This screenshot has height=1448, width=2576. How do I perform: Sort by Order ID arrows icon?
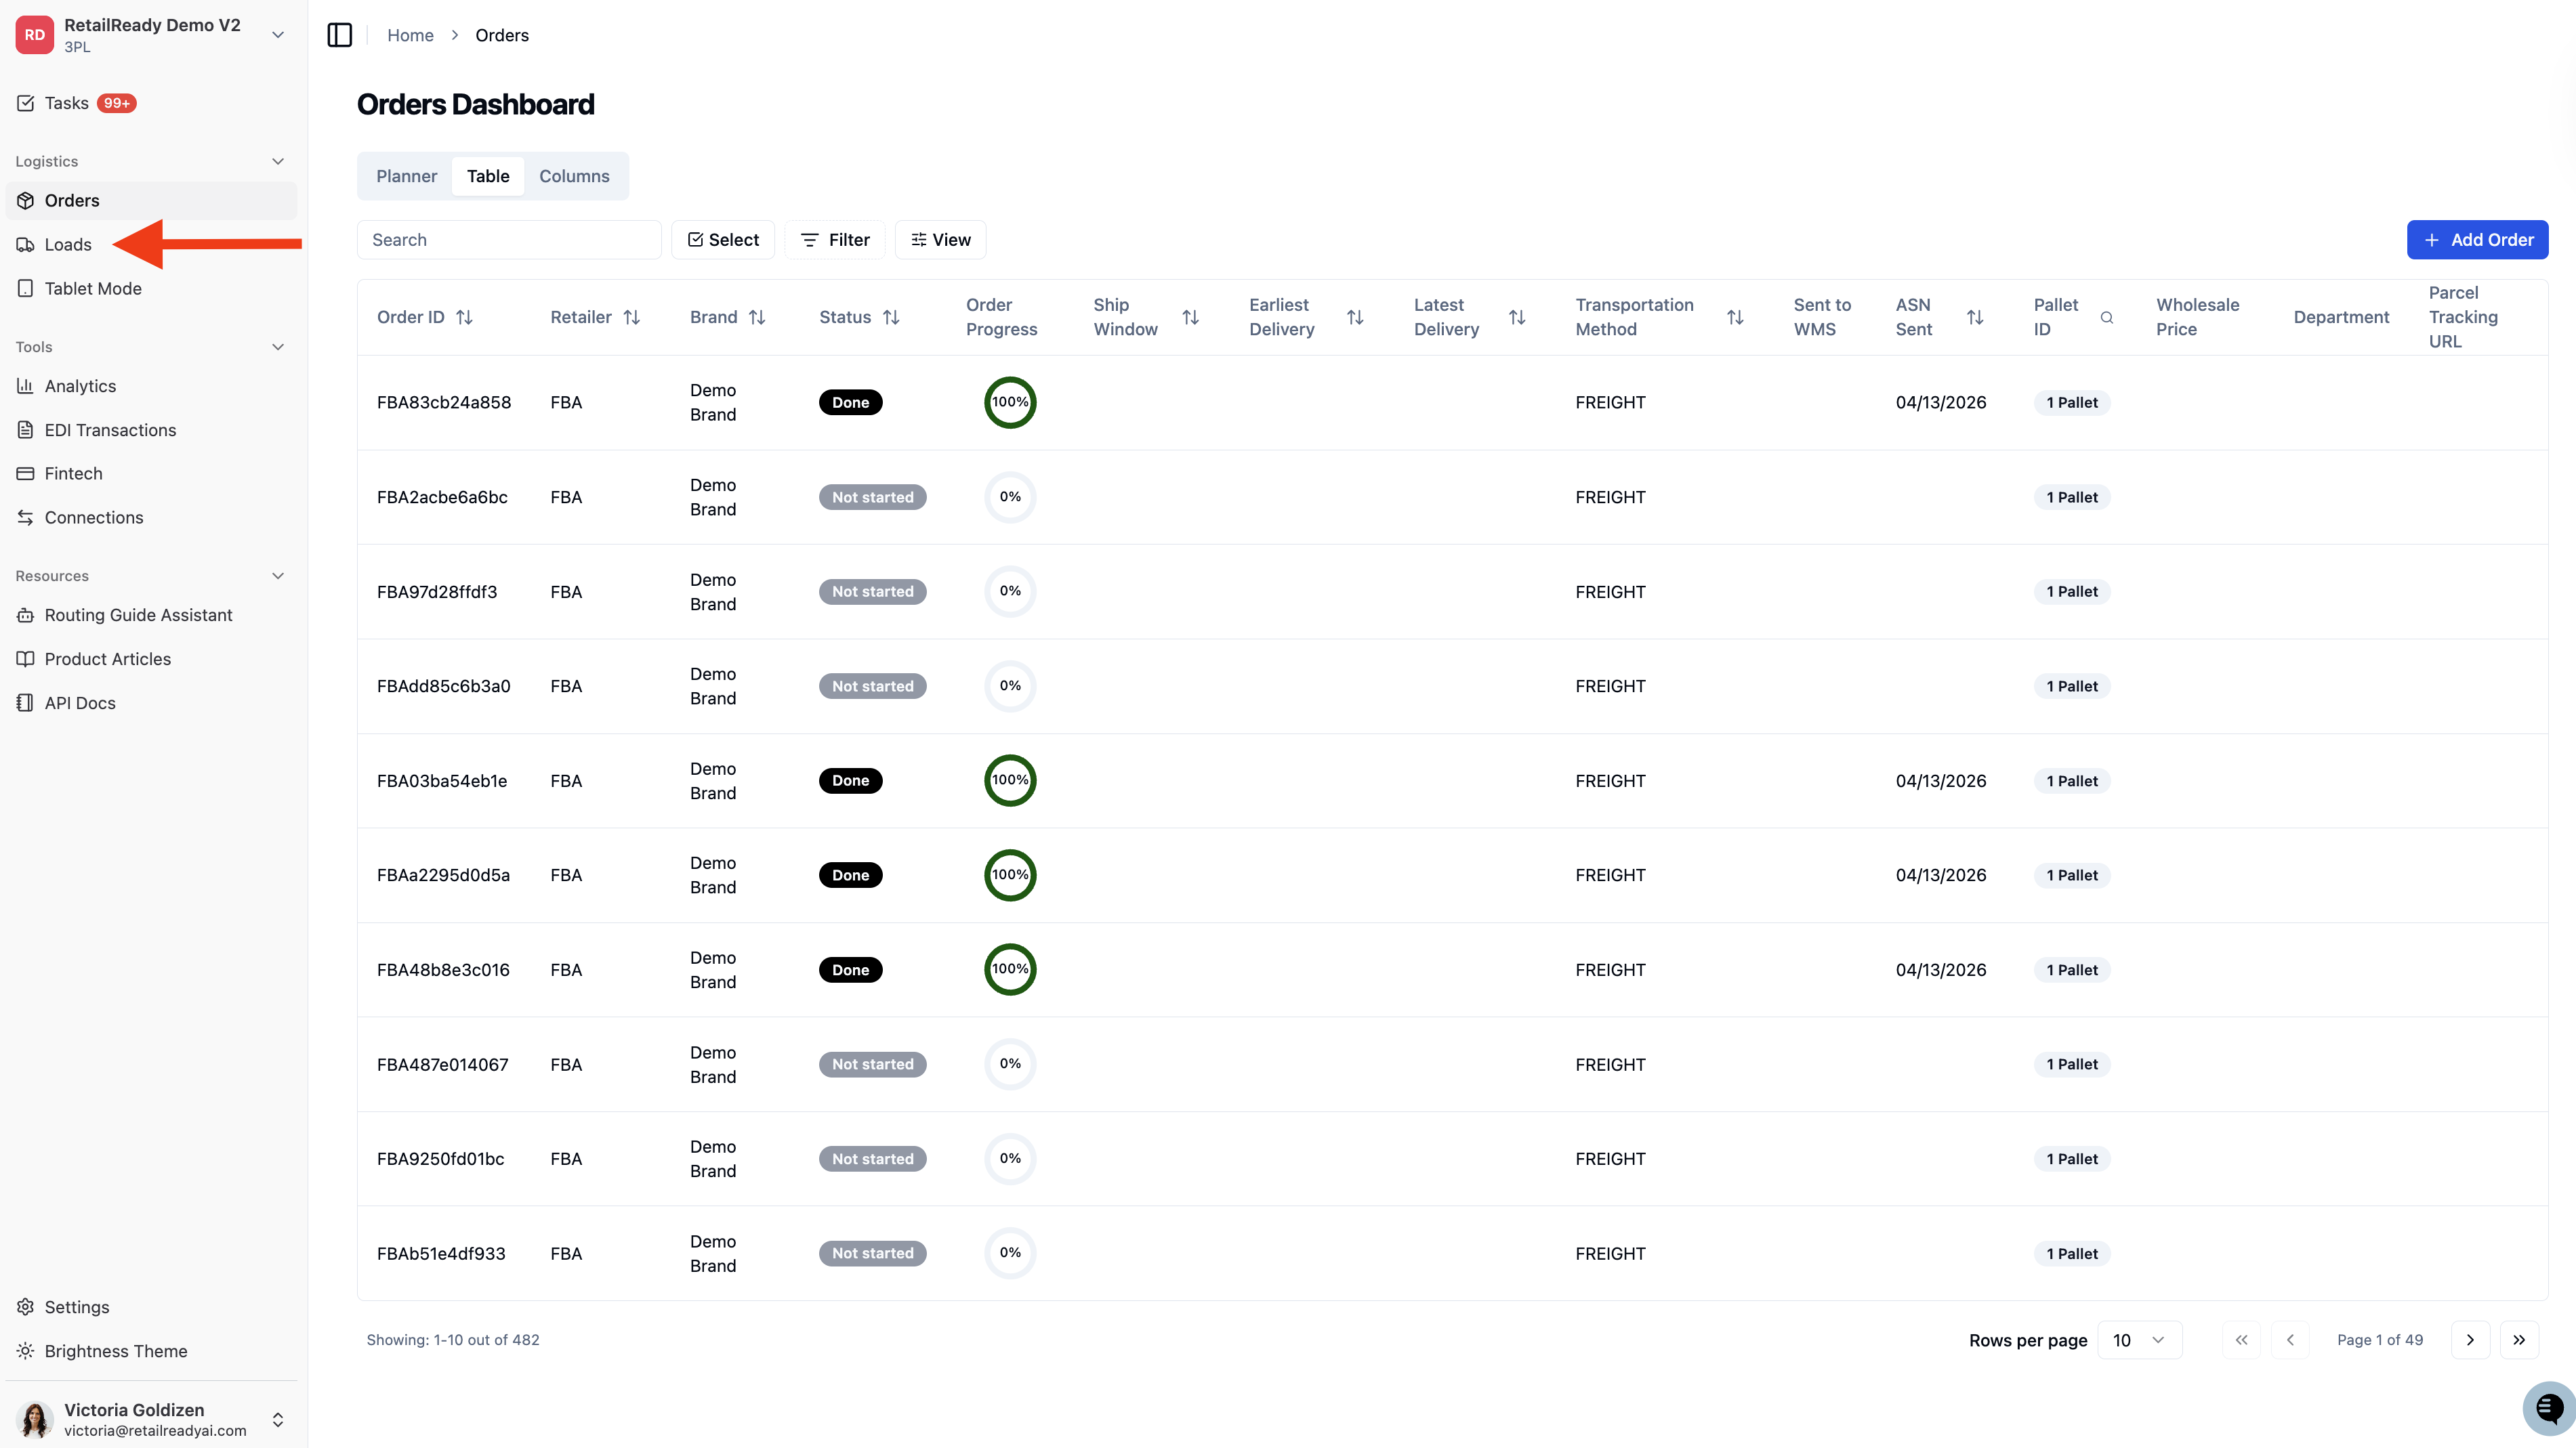464,317
